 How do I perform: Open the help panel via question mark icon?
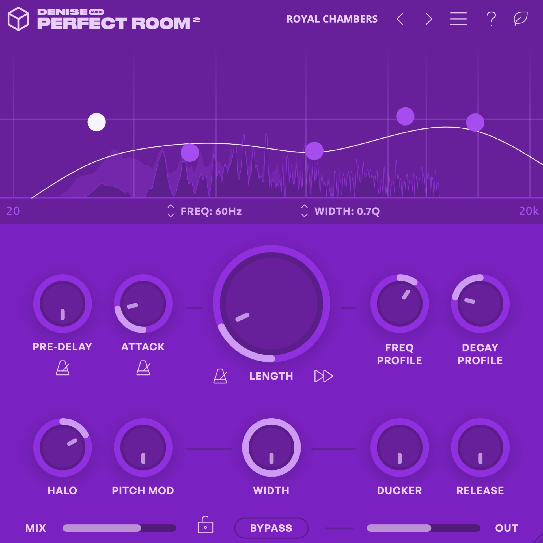[x=491, y=19]
